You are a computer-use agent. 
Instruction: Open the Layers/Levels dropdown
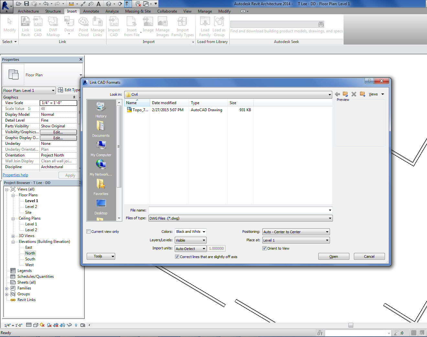coord(191,240)
